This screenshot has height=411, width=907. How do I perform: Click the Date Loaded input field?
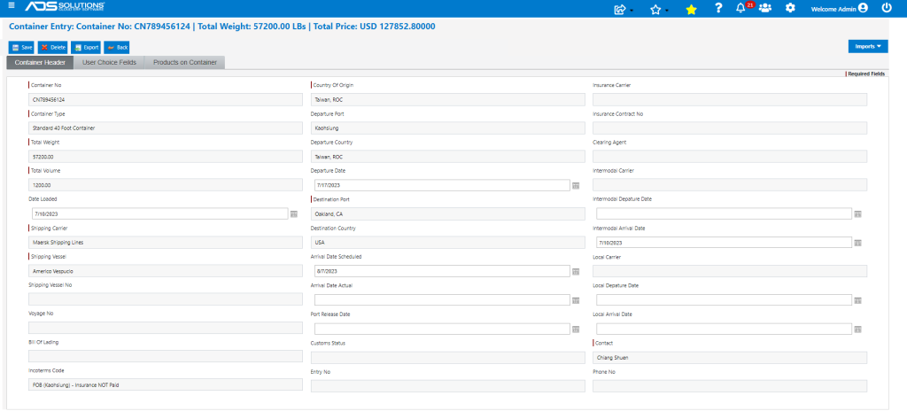(160, 213)
